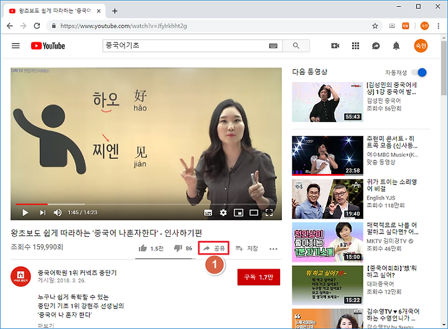
Task: Open the orange extension icon in toolbar
Action: pos(406,26)
